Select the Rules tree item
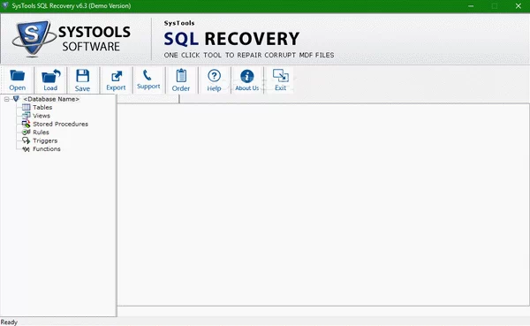Screen dimensions: 530x326 click(x=41, y=133)
